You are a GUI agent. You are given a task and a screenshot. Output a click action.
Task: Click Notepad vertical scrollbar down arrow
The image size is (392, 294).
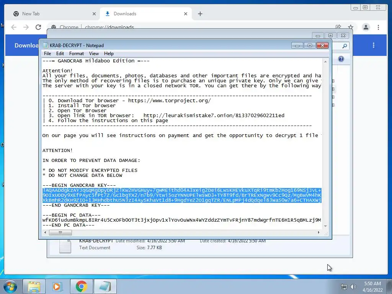click(x=325, y=226)
